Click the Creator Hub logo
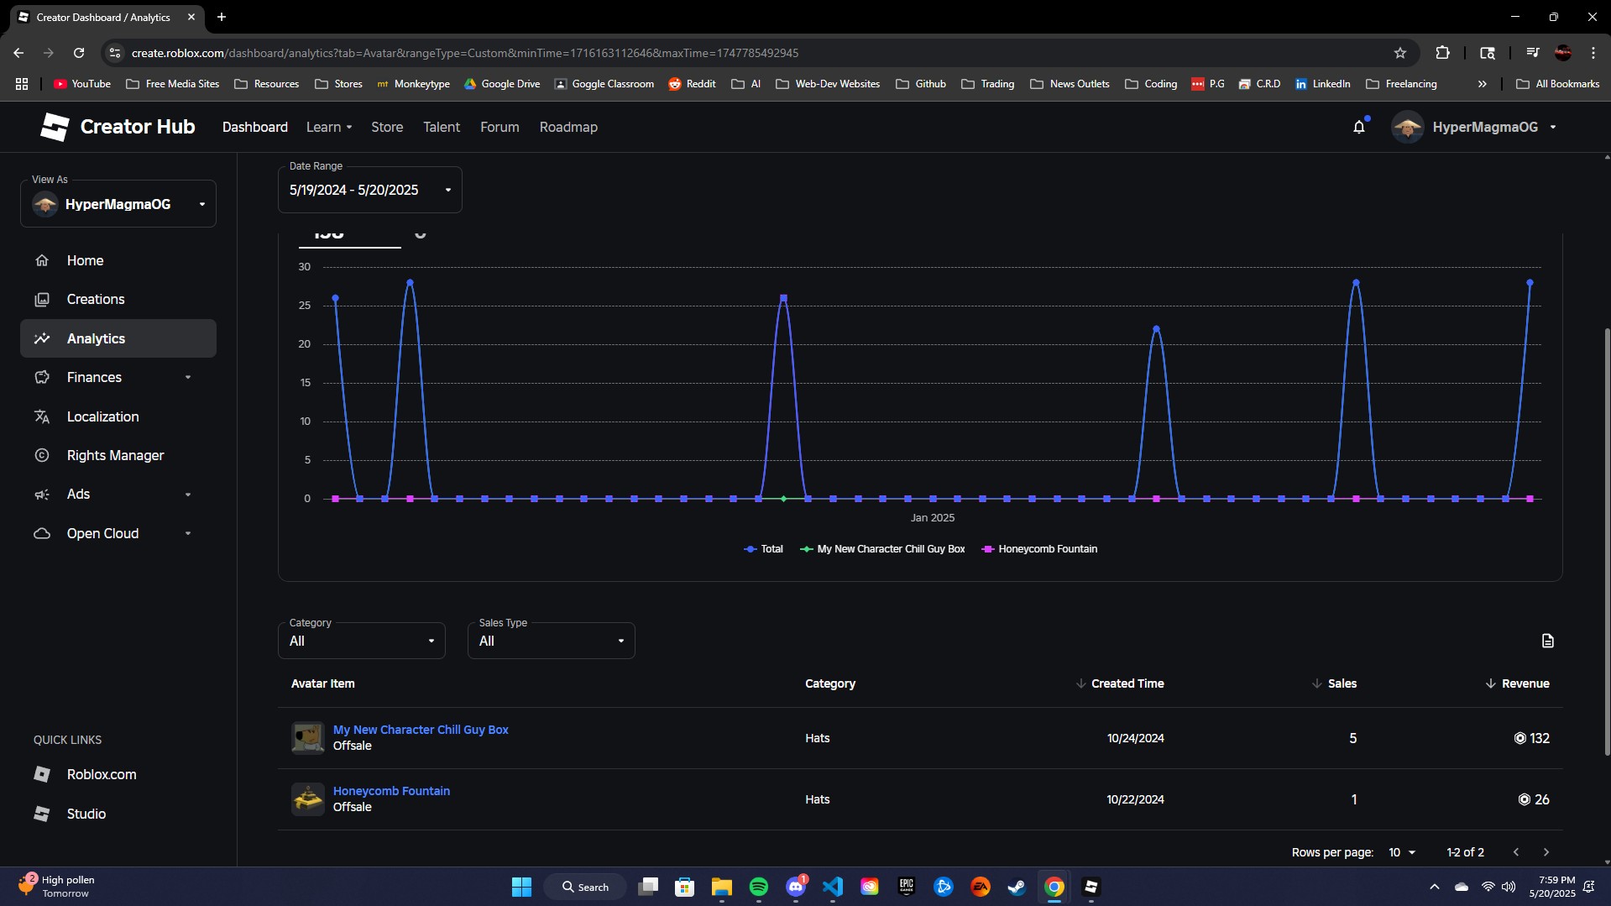 click(118, 127)
